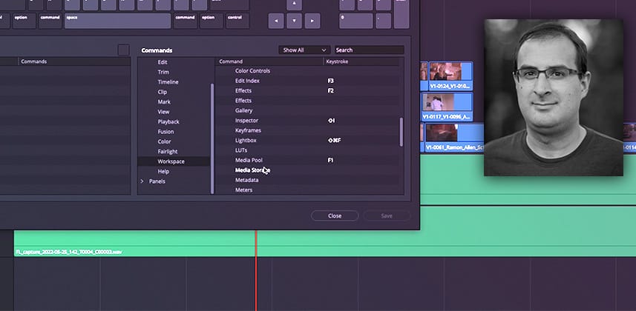Select the Metadata command row

tap(307, 180)
